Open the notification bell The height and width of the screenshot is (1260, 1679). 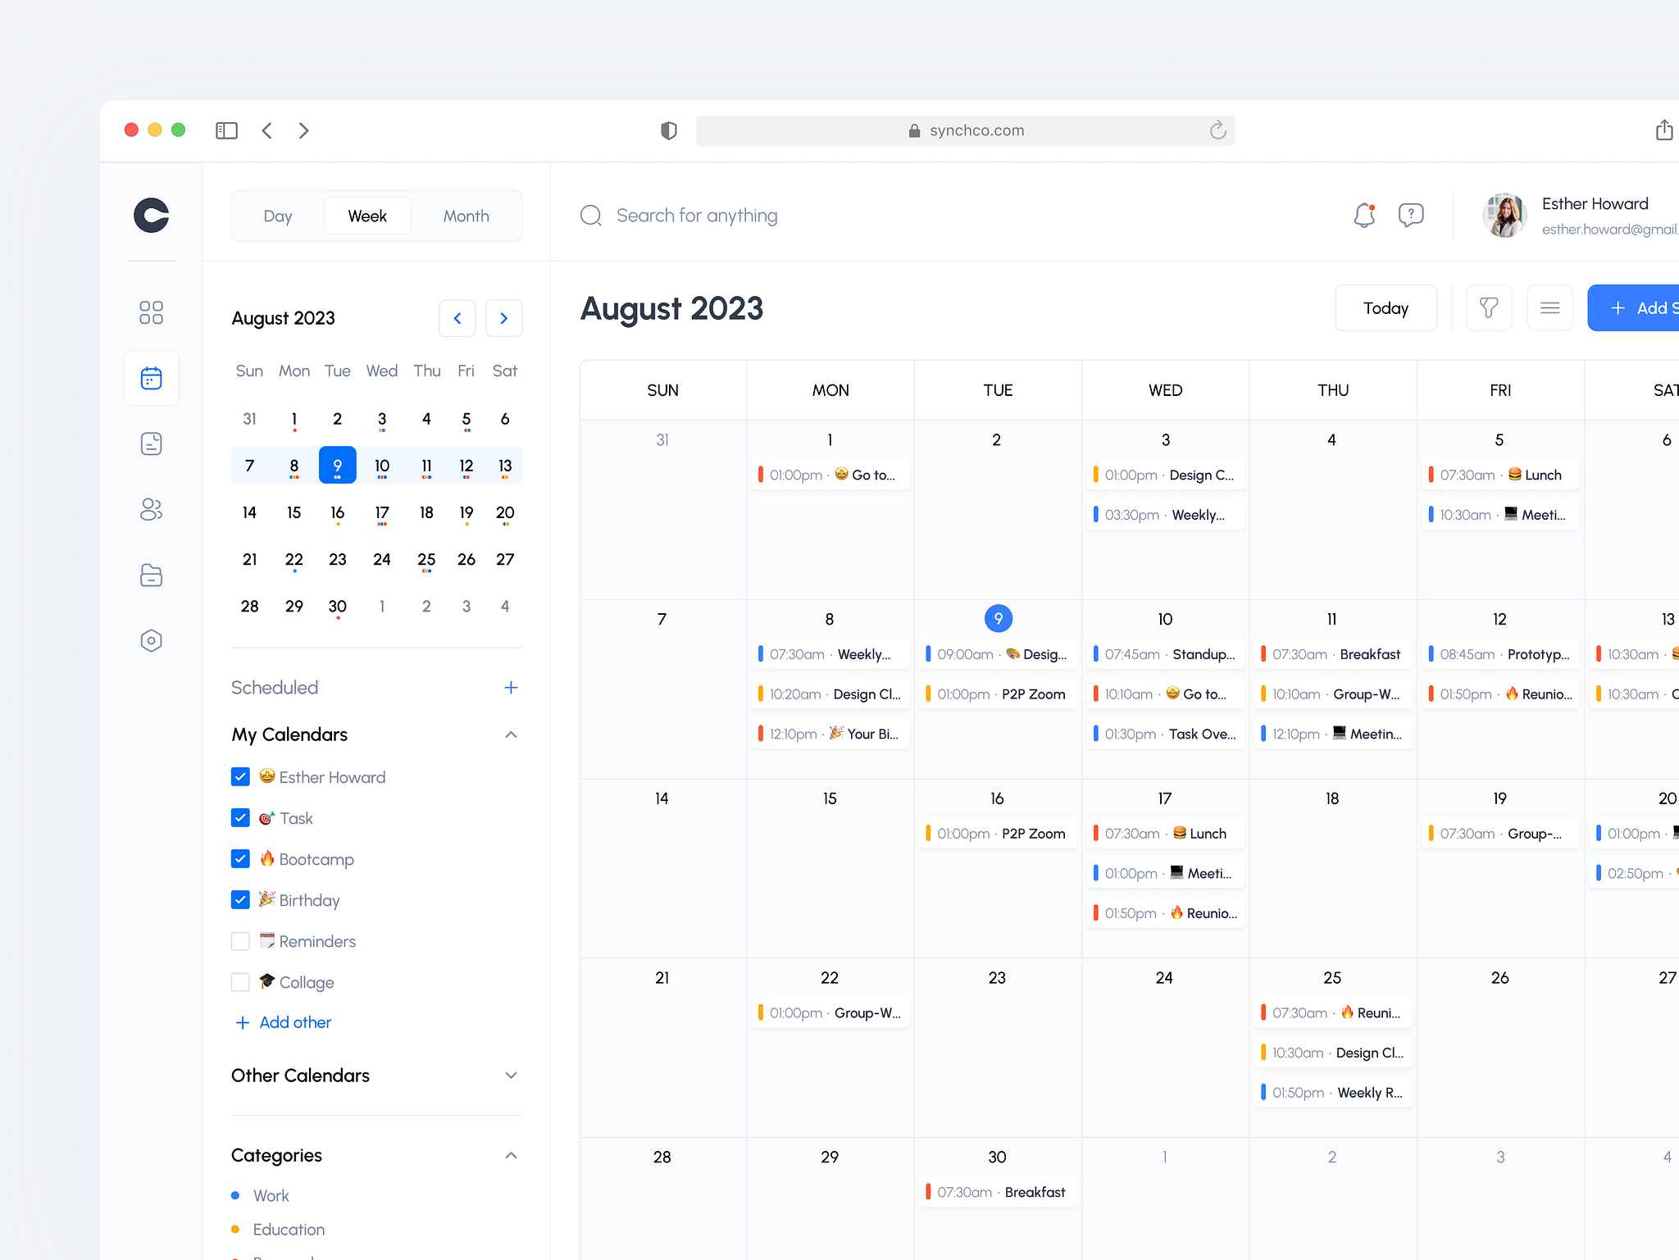click(x=1364, y=215)
